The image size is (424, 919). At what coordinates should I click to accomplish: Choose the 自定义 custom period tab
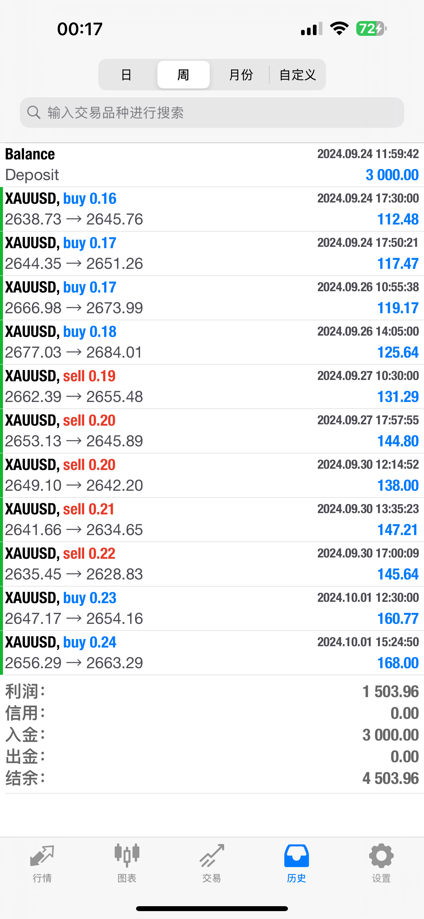click(298, 75)
